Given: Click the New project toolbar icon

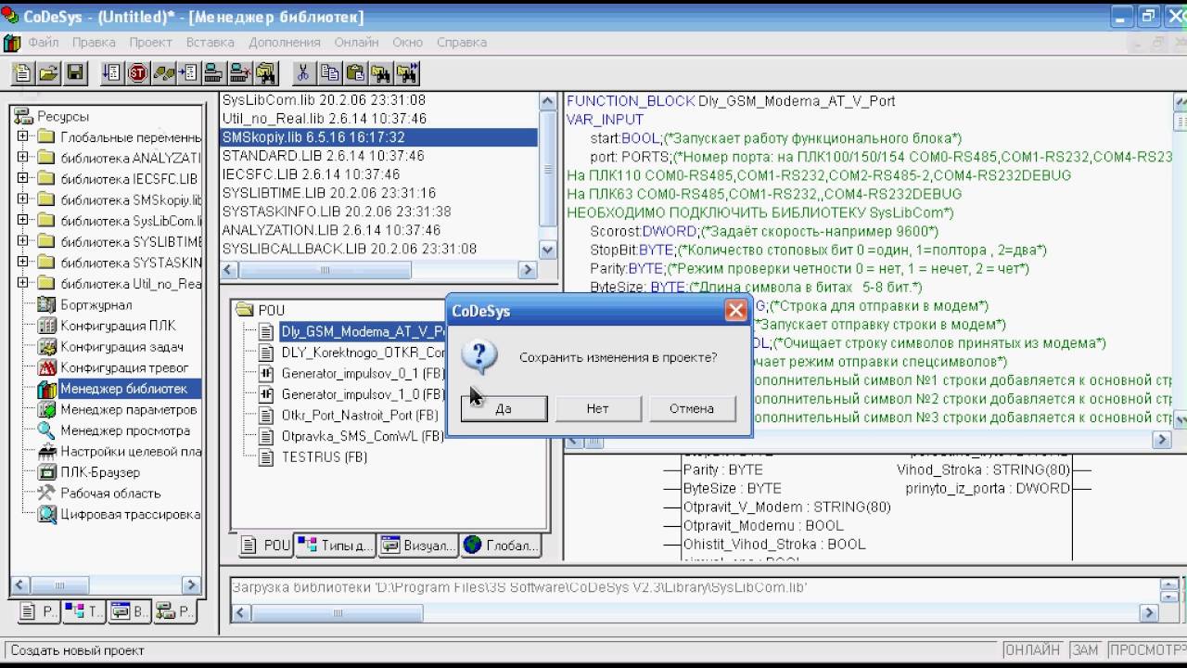Looking at the screenshot, I should point(22,72).
